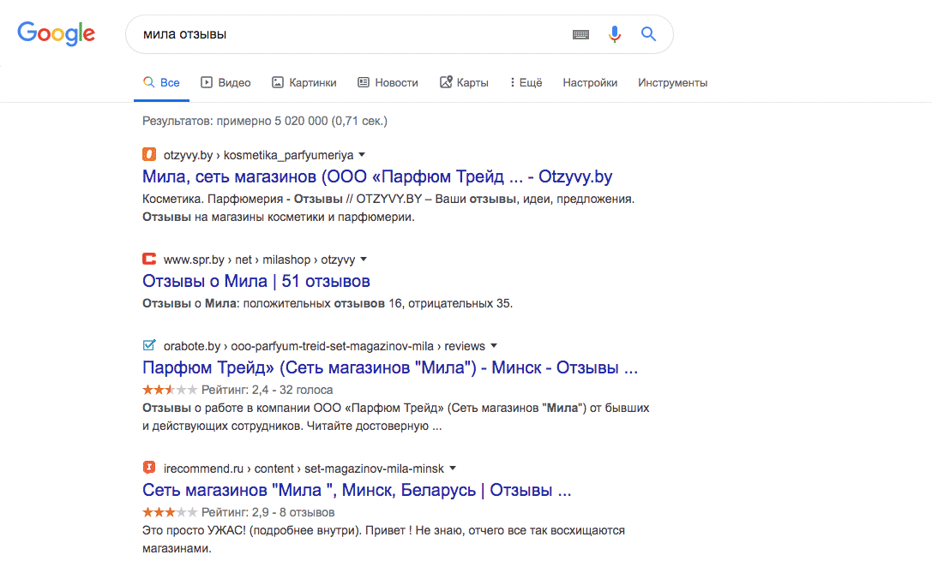
Task: Click the 'Результатов: примерно 5 020 000' text
Action: coord(264,121)
